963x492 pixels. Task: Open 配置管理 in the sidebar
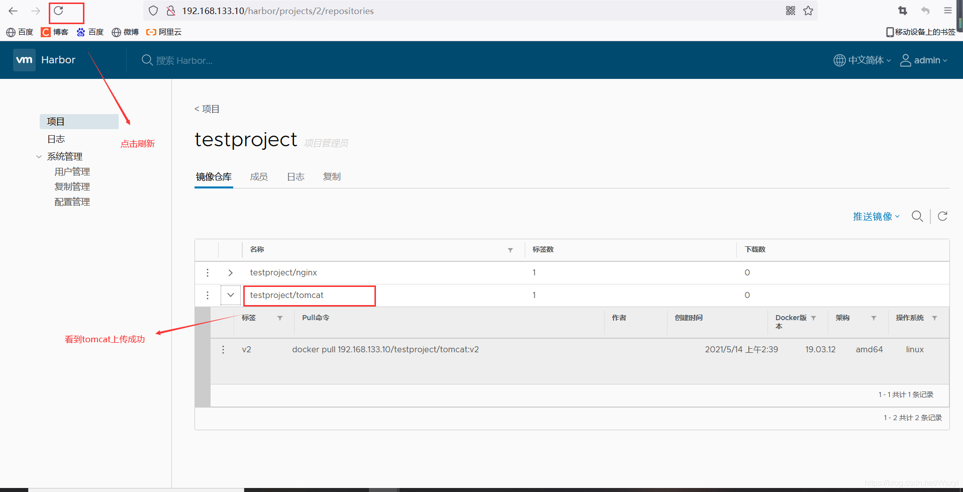click(x=72, y=202)
